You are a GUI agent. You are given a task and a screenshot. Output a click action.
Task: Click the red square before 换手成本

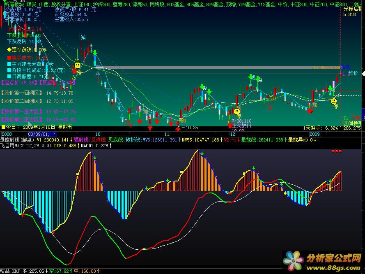coord(9,58)
